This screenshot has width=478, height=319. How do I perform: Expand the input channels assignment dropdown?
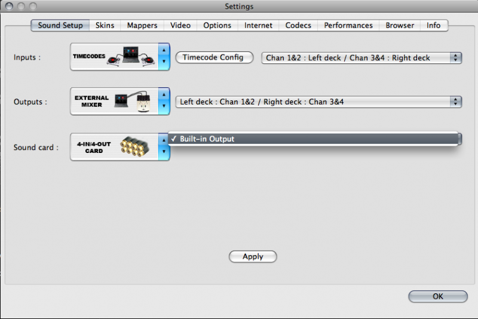click(361, 58)
